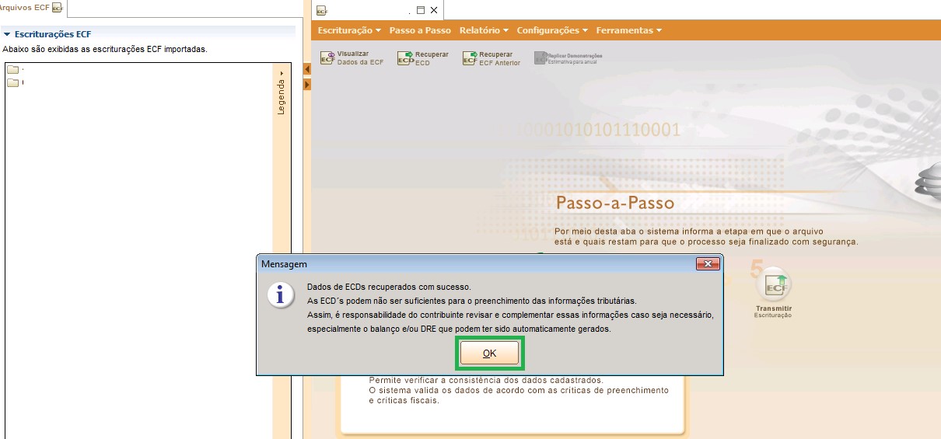Open the Configurações menu
Viewport: 941px width, 439px height.
coord(552,30)
